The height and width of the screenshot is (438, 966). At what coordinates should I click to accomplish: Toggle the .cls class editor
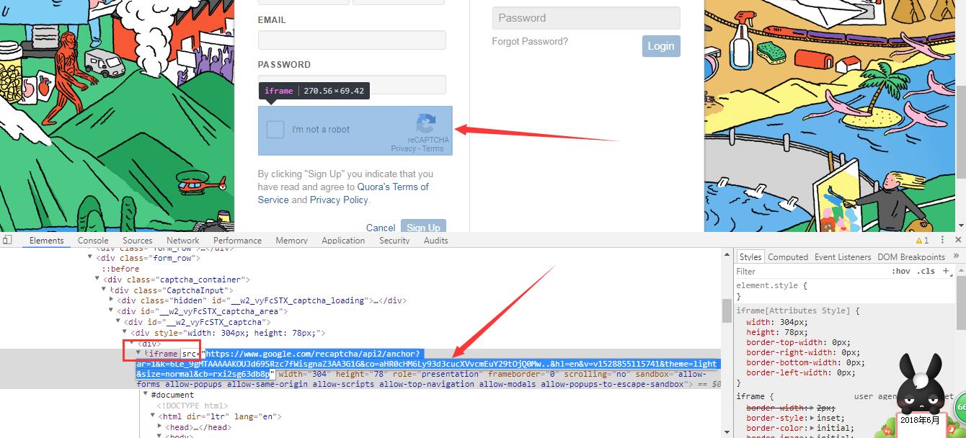(x=926, y=272)
